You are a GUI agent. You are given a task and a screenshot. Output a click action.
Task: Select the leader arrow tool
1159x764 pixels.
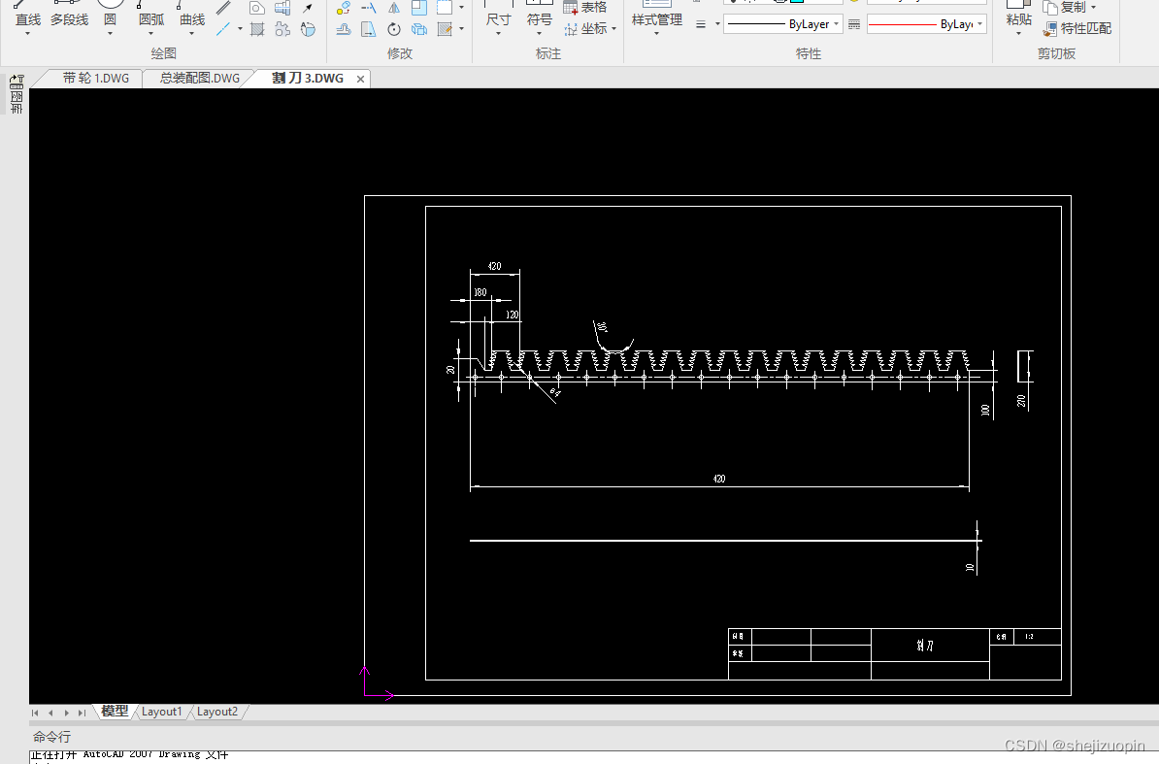[308, 8]
